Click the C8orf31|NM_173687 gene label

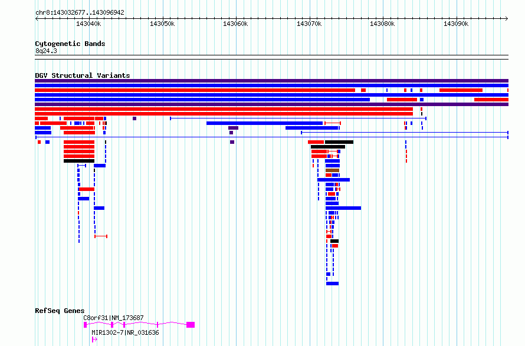(113, 318)
